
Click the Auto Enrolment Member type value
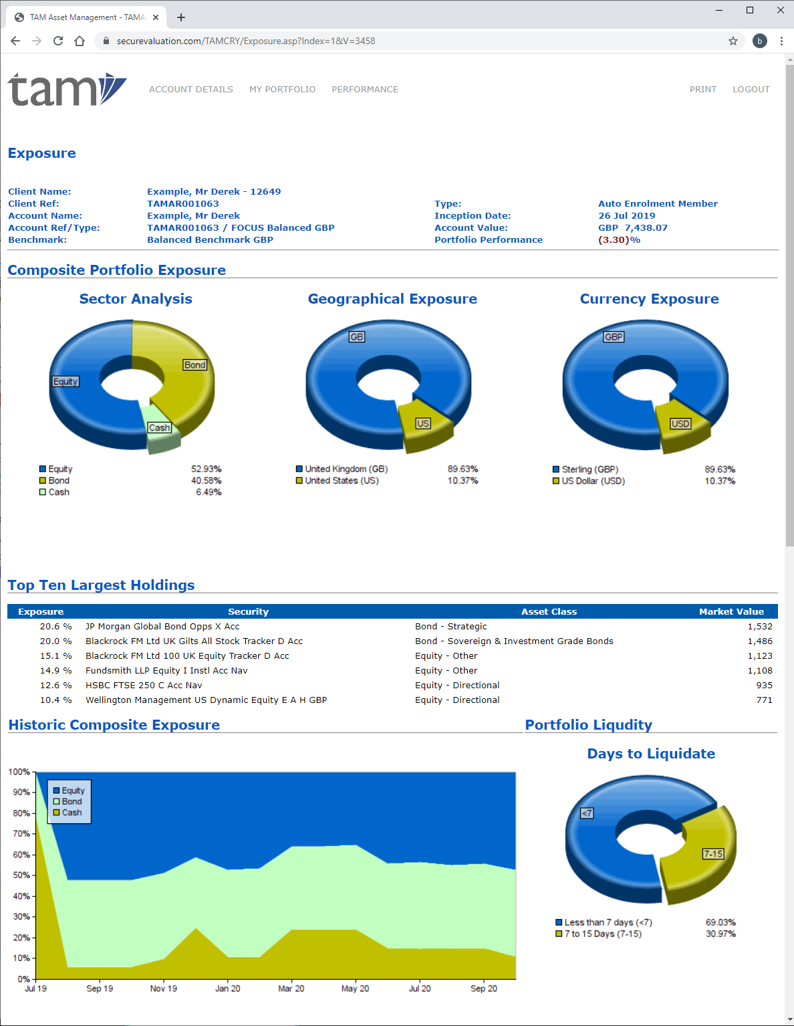point(658,204)
